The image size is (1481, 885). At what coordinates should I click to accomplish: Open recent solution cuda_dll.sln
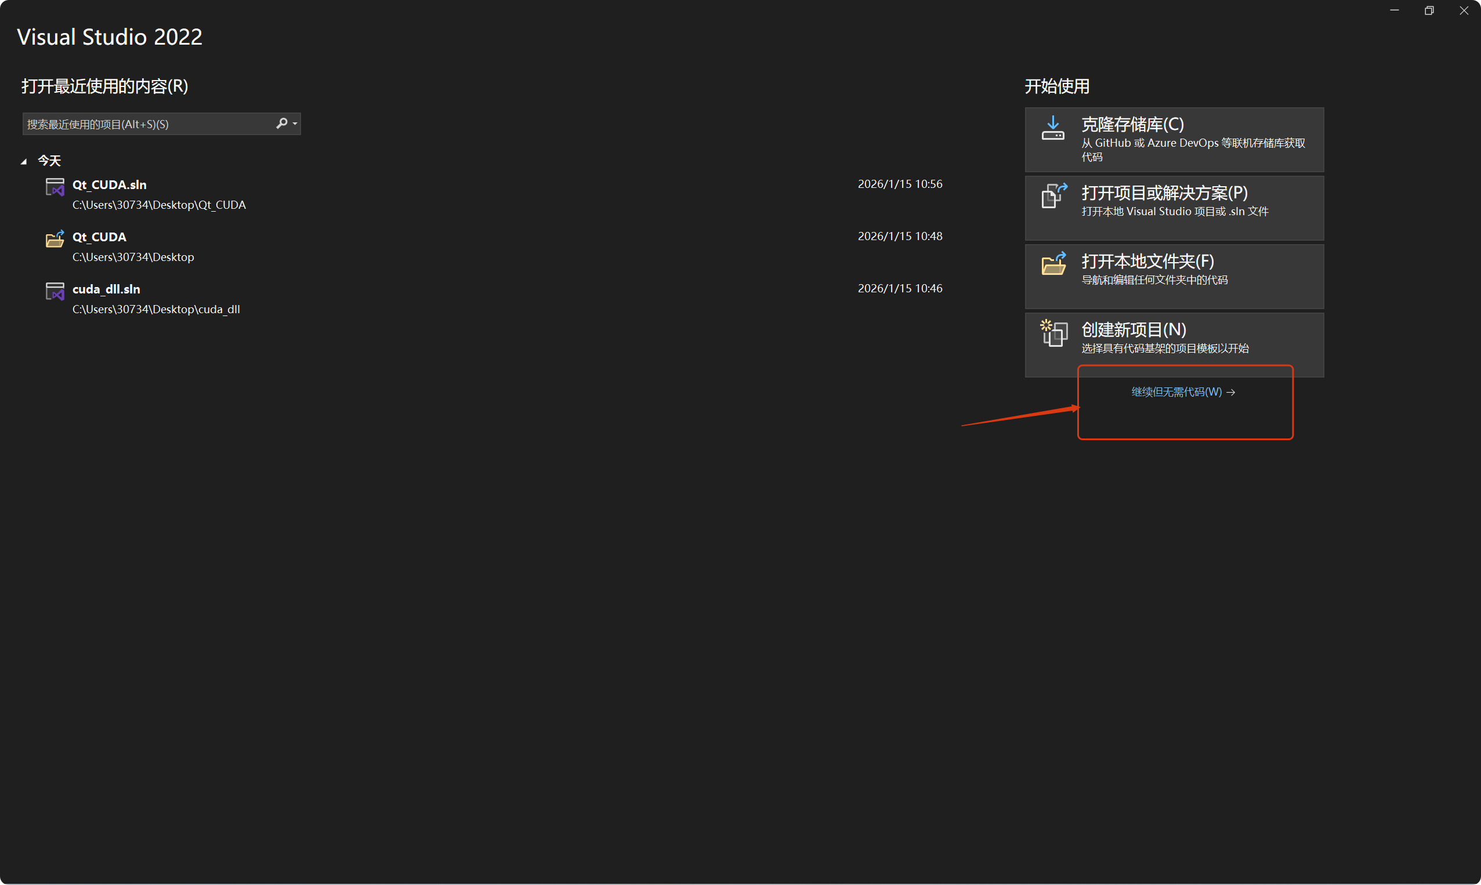click(106, 289)
